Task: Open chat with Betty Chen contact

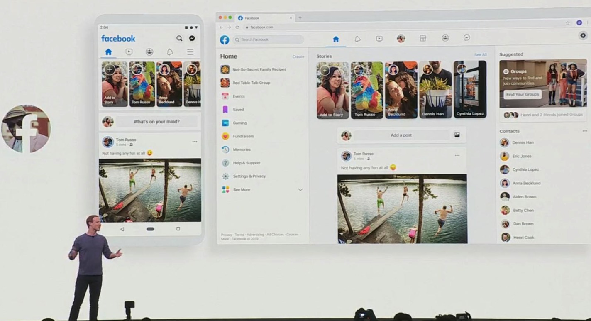Action: 517,211
